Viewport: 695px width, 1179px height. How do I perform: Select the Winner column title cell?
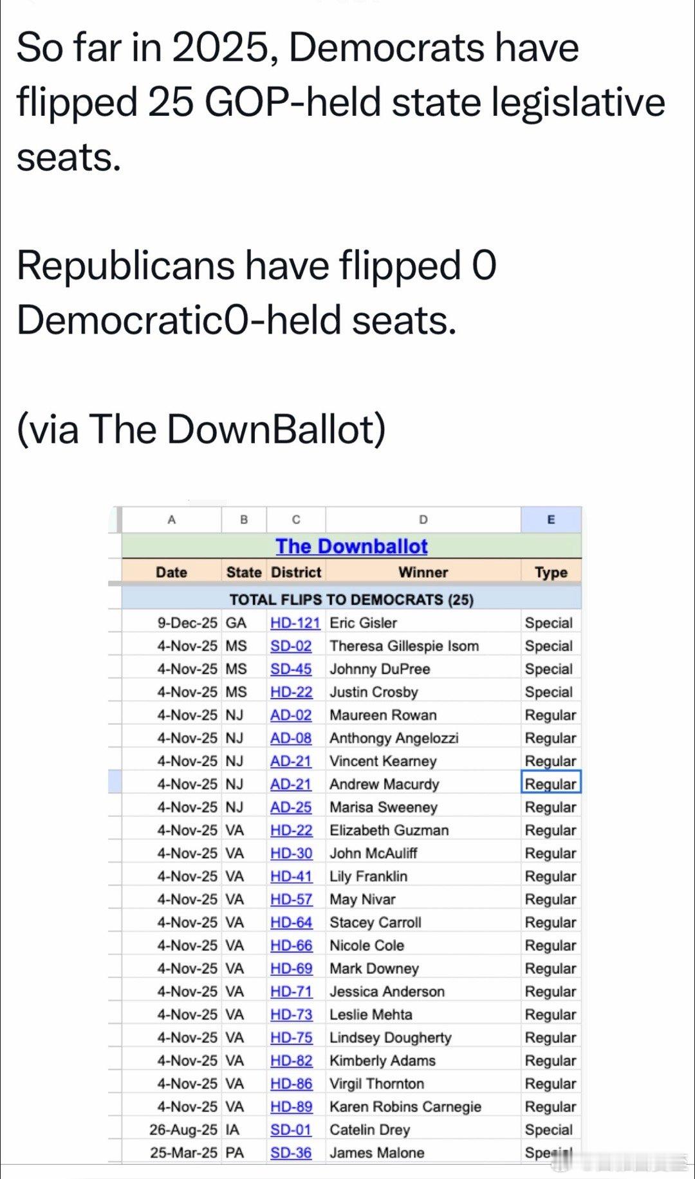click(x=423, y=572)
